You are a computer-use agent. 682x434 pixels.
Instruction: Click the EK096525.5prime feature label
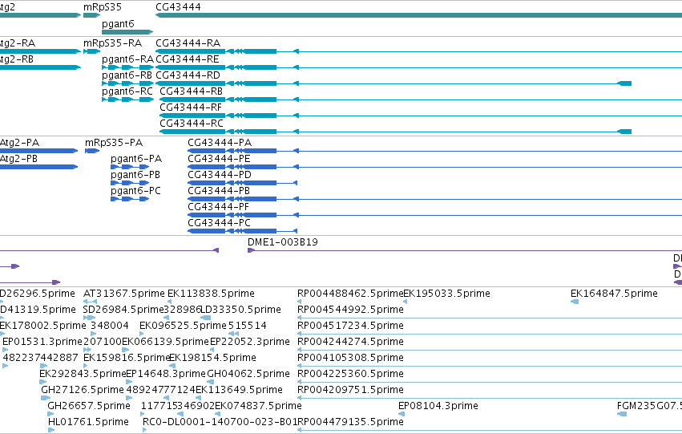click(183, 326)
